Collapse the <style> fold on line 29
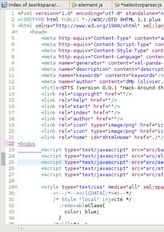The image size is (164, 232). (x=16, y=187)
